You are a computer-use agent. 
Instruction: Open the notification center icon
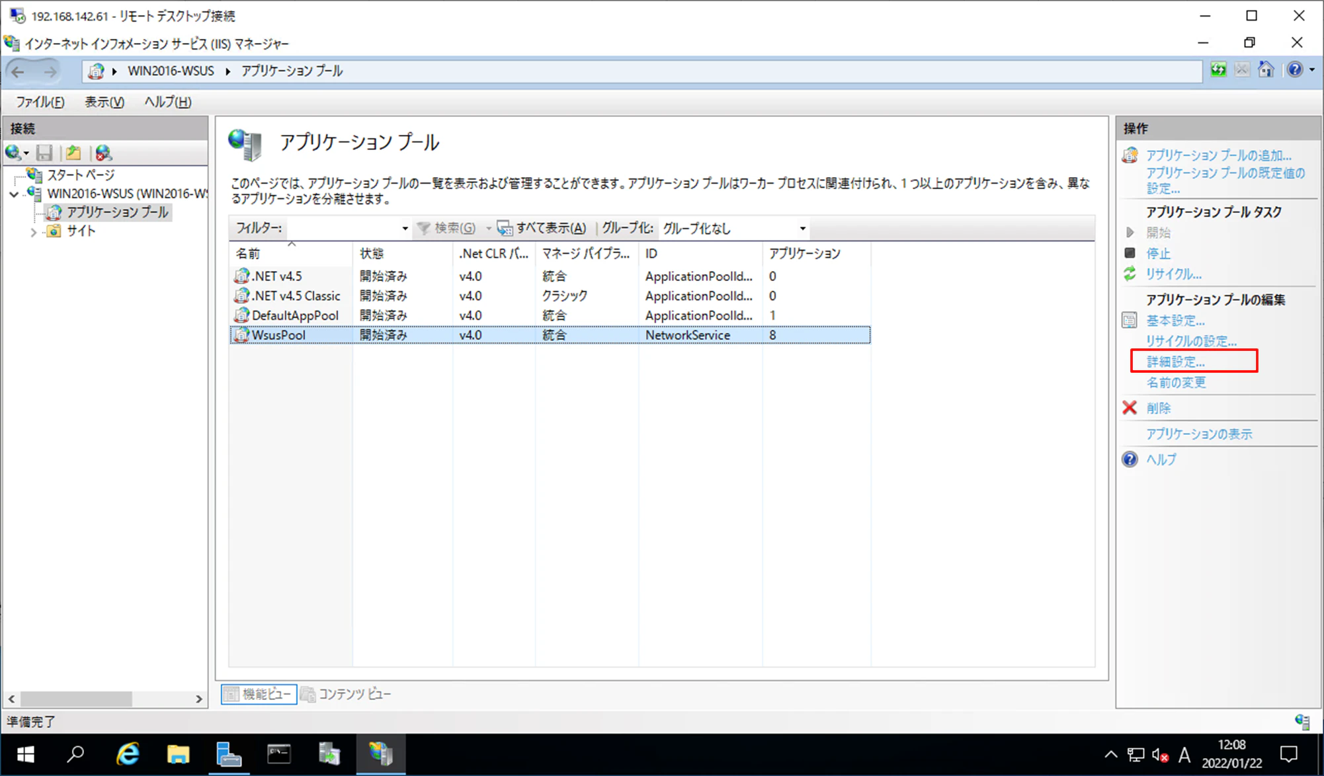click(x=1289, y=754)
